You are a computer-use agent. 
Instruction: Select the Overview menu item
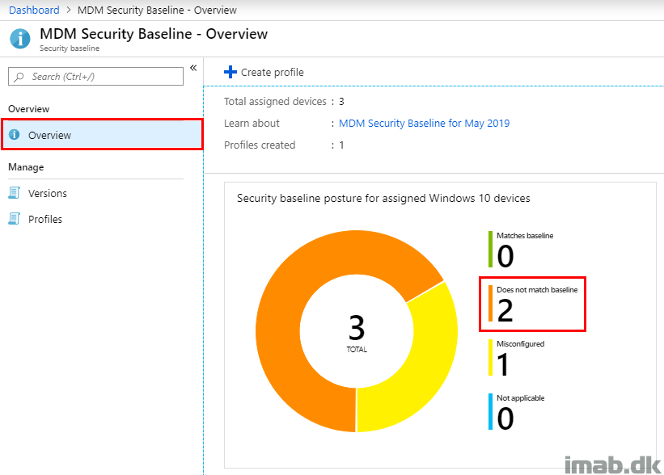pyautogui.click(x=102, y=135)
